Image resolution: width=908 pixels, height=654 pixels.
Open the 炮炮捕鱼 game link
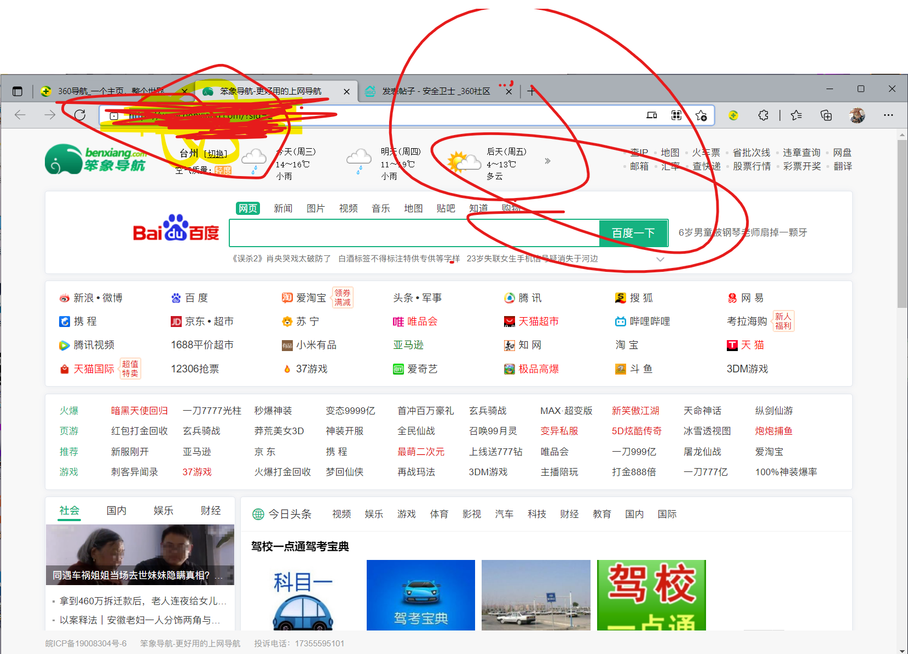click(x=773, y=431)
